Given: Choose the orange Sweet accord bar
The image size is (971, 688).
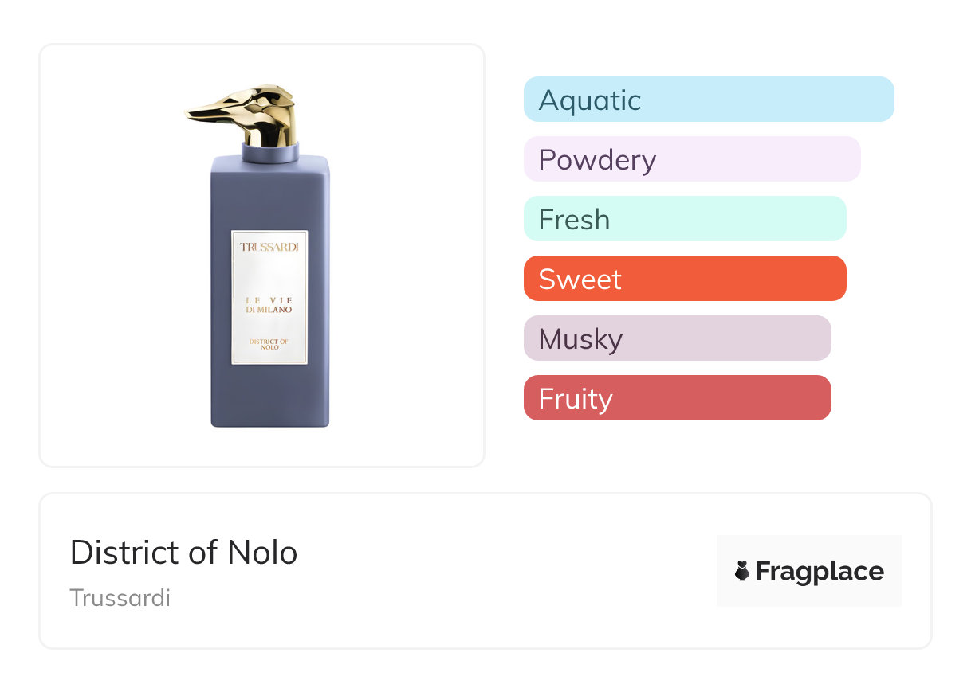Looking at the screenshot, I should point(685,279).
